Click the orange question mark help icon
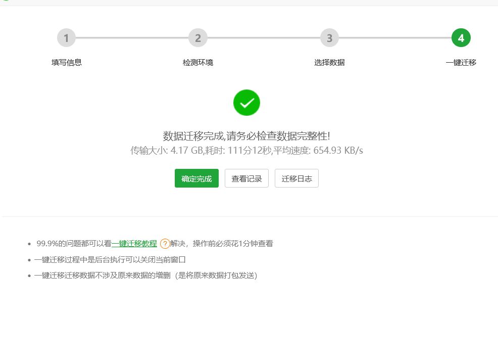Image resolution: width=498 pixels, height=364 pixels. pos(165,243)
